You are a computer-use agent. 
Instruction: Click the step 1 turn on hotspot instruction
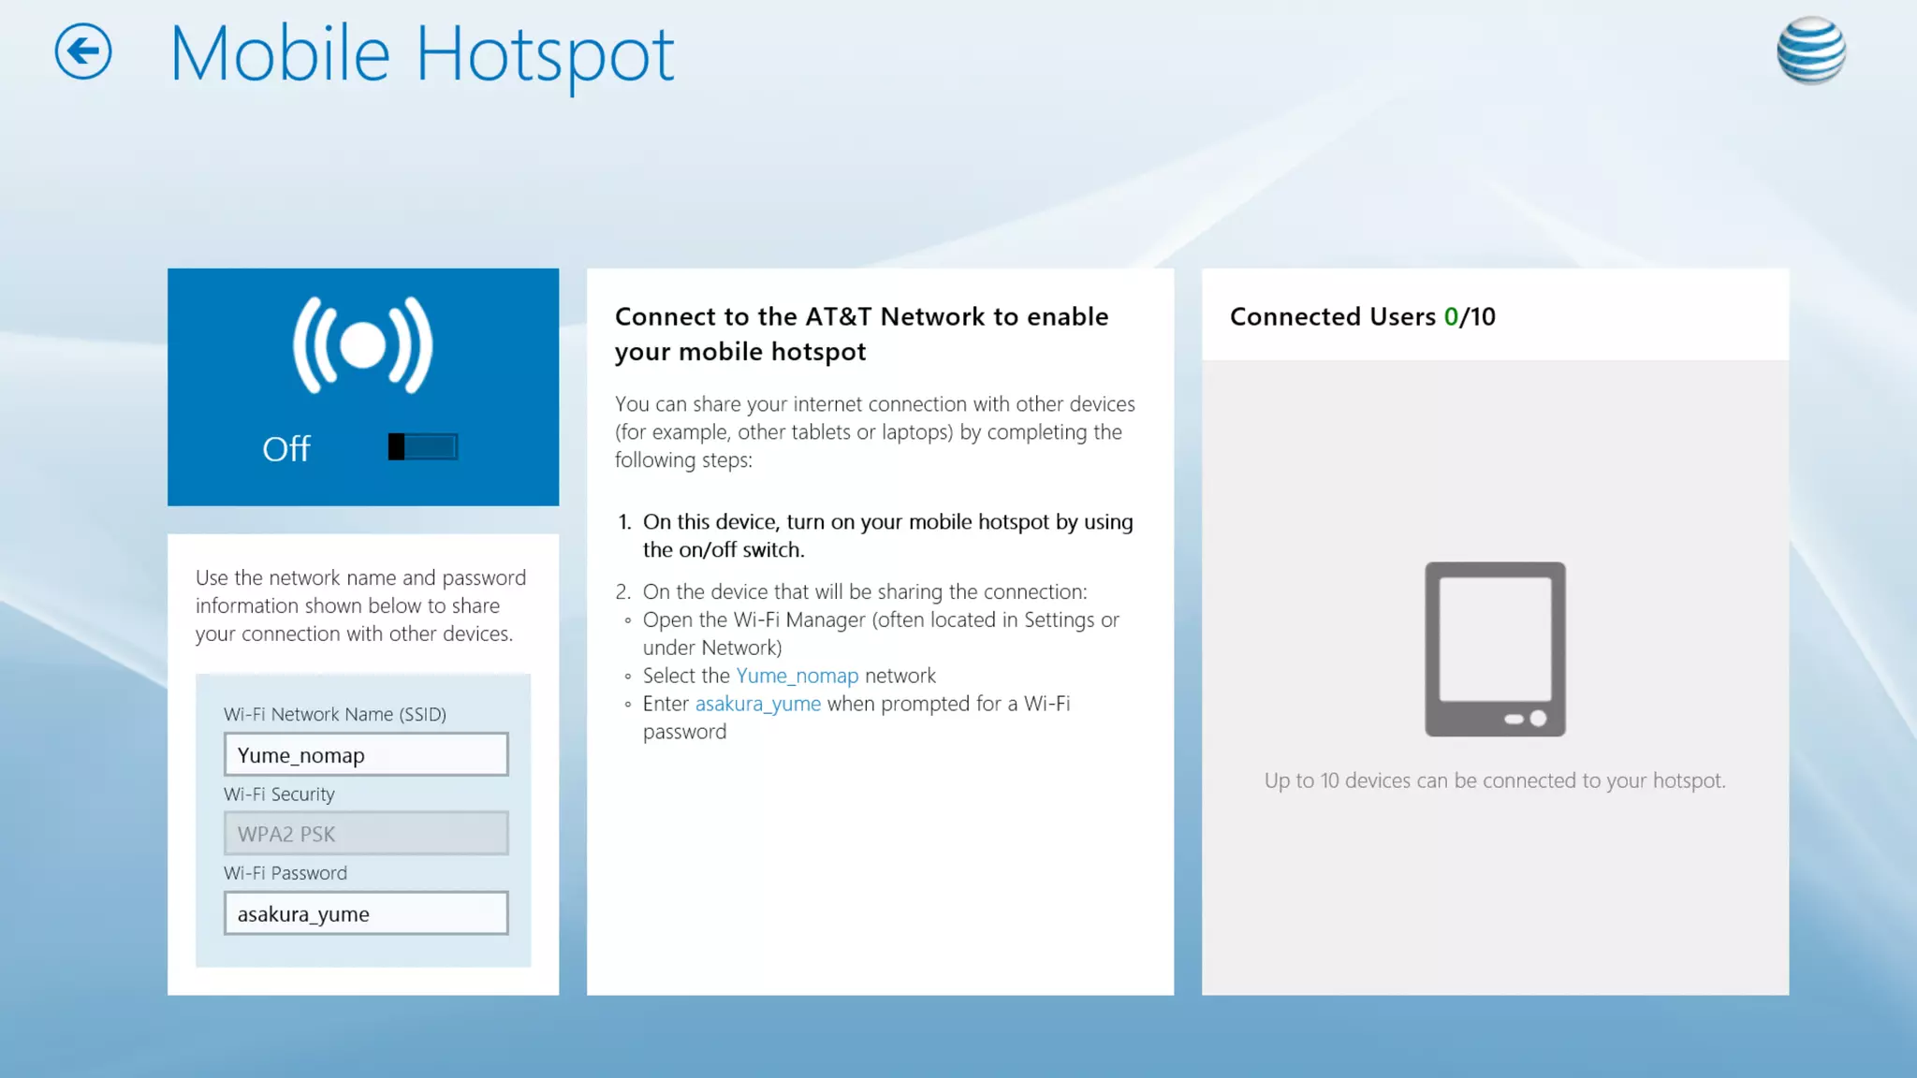(887, 535)
